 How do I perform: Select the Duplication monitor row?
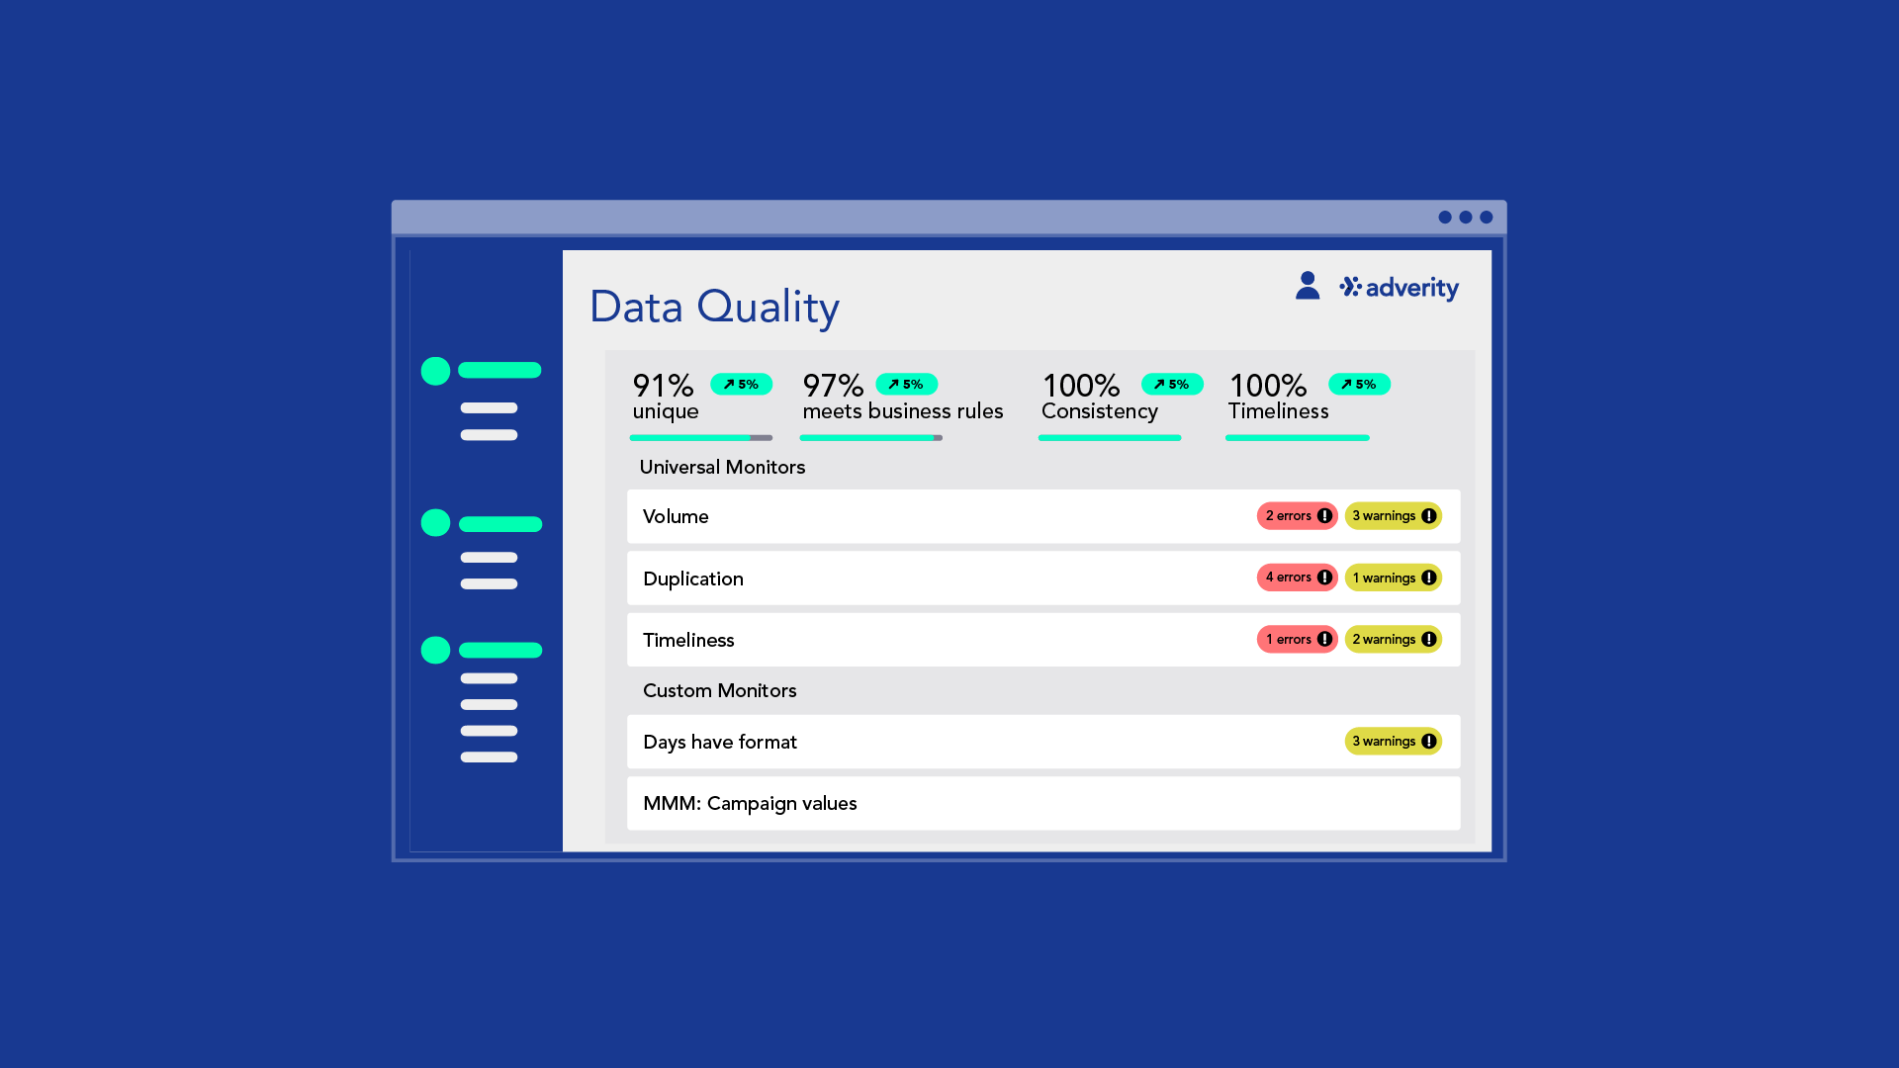point(890,578)
